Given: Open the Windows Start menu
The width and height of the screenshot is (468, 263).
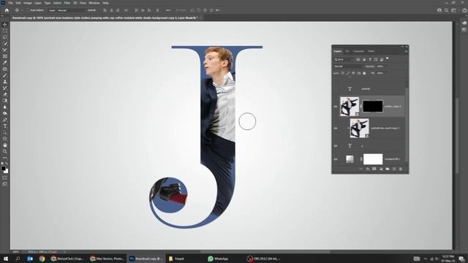Looking at the screenshot, I should (6, 259).
